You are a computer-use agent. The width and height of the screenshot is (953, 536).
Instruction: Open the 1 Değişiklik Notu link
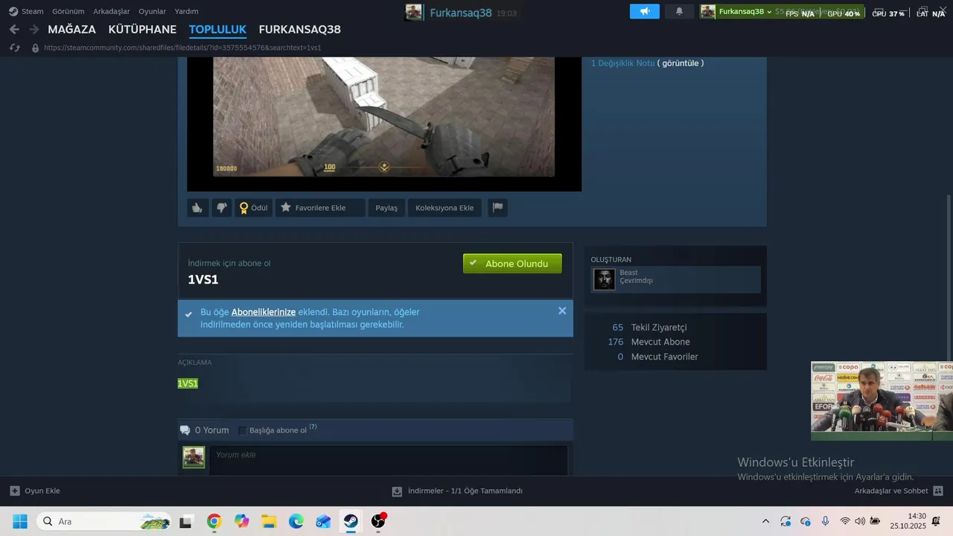pos(622,63)
